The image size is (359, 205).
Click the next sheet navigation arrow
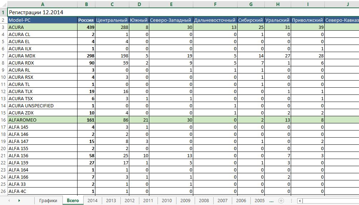19,201
